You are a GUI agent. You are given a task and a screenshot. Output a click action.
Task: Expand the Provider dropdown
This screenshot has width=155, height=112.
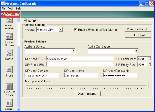coord(61,30)
